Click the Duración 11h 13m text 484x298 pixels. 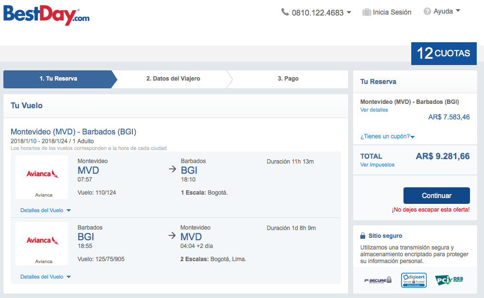(x=290, y=162)
